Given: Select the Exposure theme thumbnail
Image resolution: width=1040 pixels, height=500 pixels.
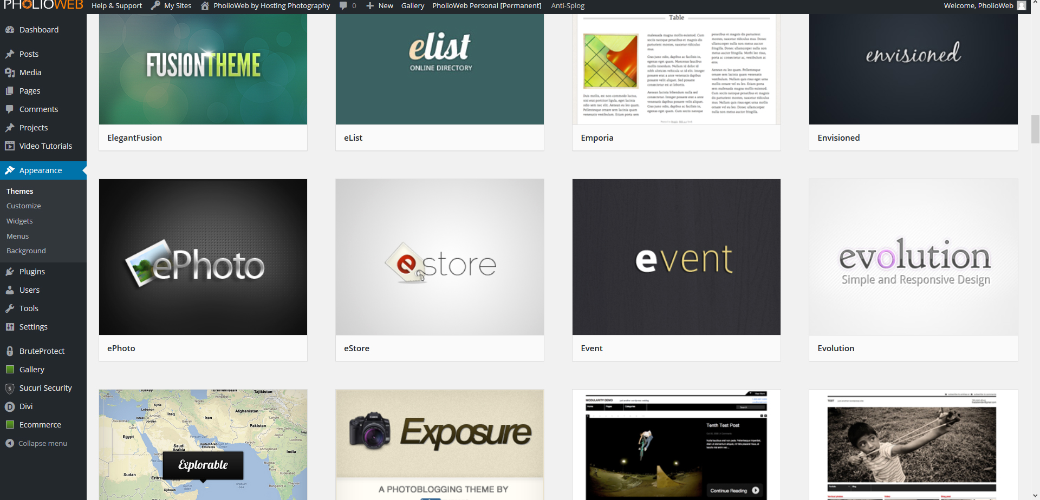Looking at the screenshot, I should [x=440, y=445].
